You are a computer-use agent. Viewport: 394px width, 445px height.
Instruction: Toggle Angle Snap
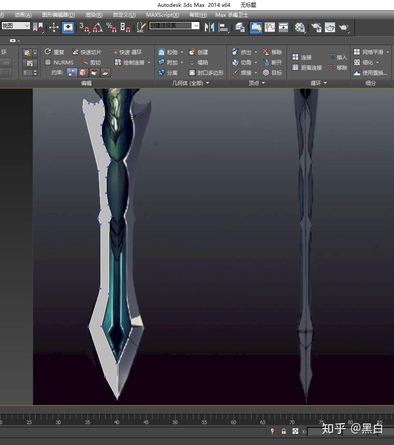pos(98,27)
